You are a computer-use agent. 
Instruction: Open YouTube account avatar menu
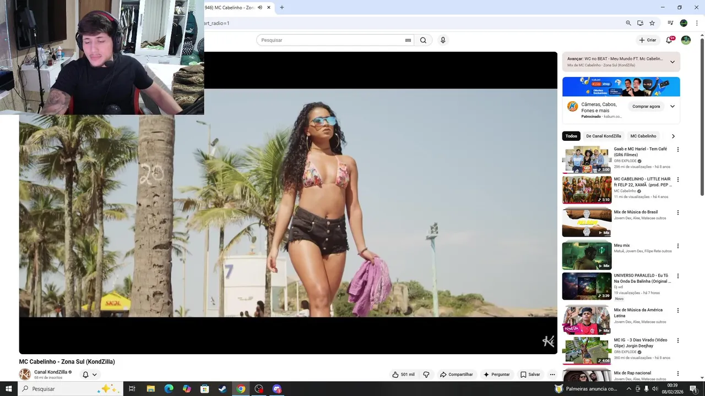pyautogui.click(x=686, y=40)
